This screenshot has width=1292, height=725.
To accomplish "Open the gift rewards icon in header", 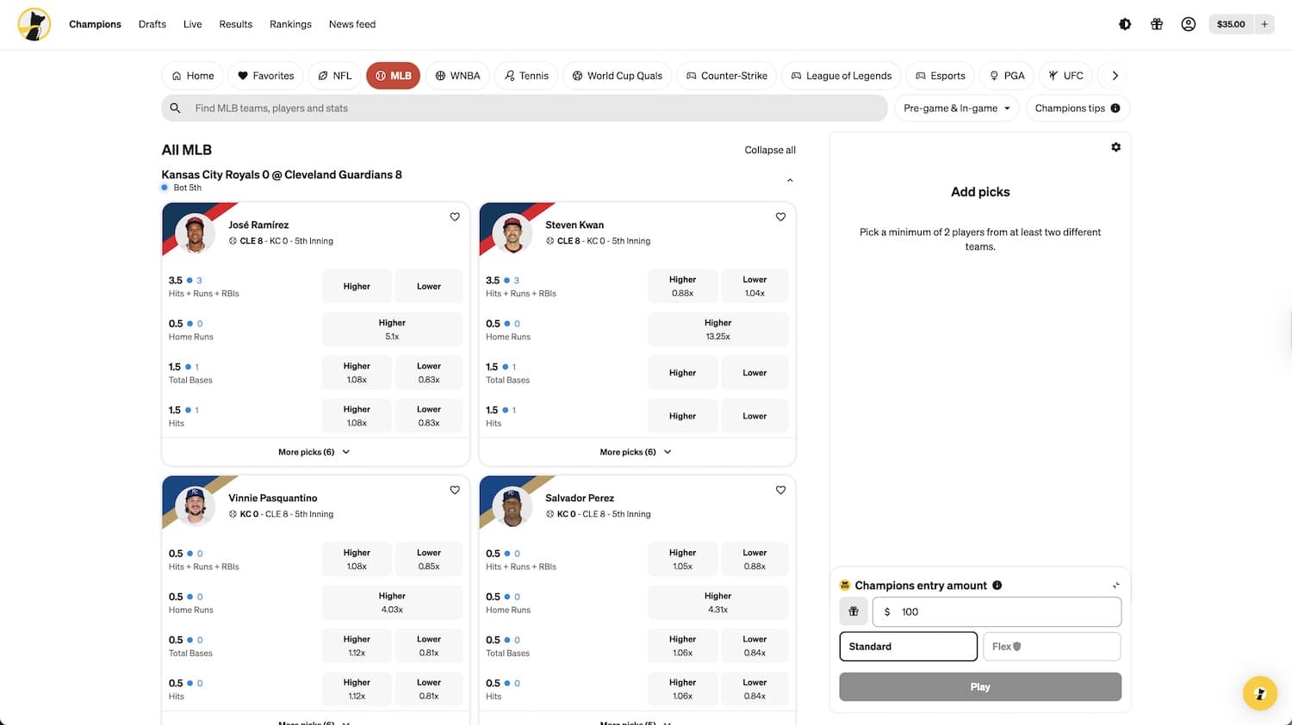I will (1157, 24).
